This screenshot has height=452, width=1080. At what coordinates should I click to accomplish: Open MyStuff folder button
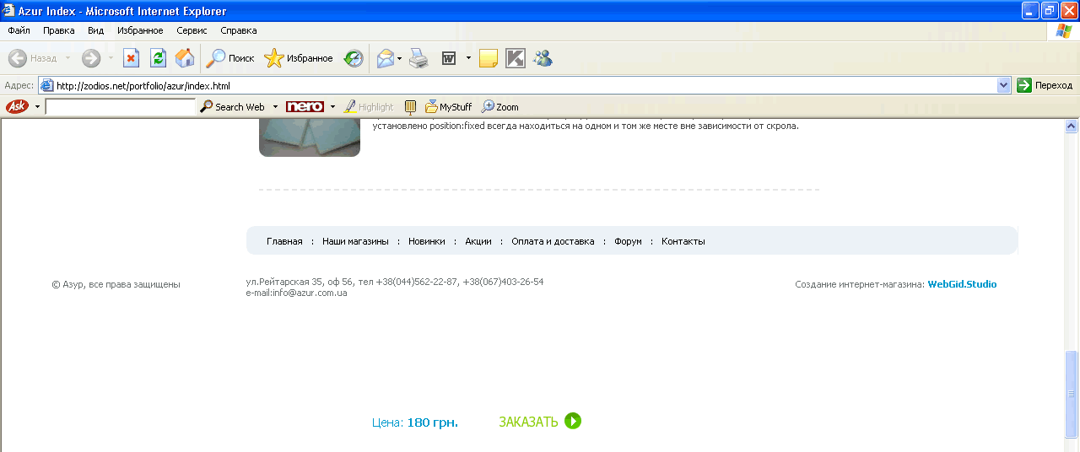coord(448,107)
